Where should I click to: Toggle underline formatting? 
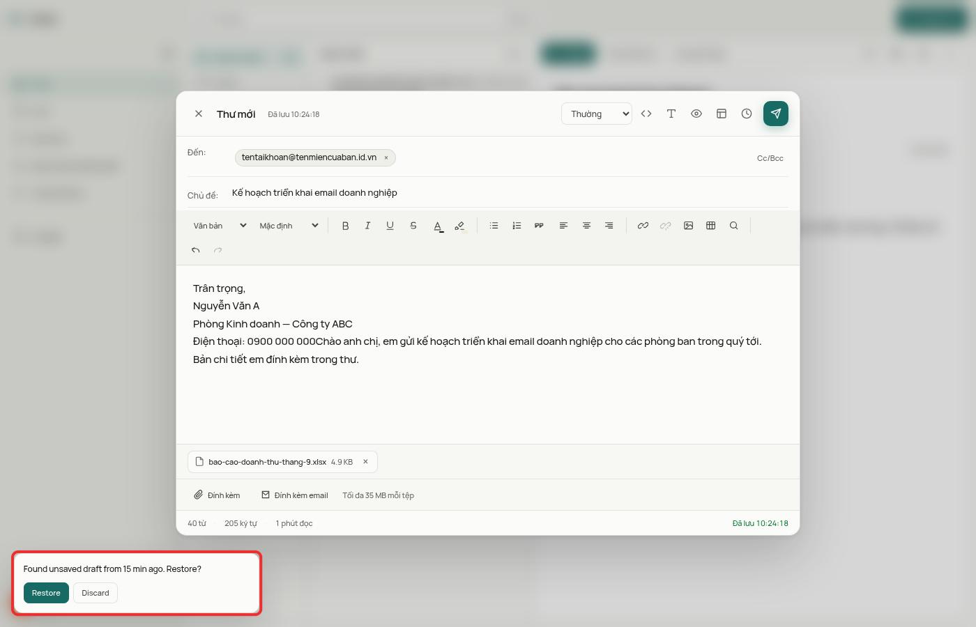click(x=390, y=226)
